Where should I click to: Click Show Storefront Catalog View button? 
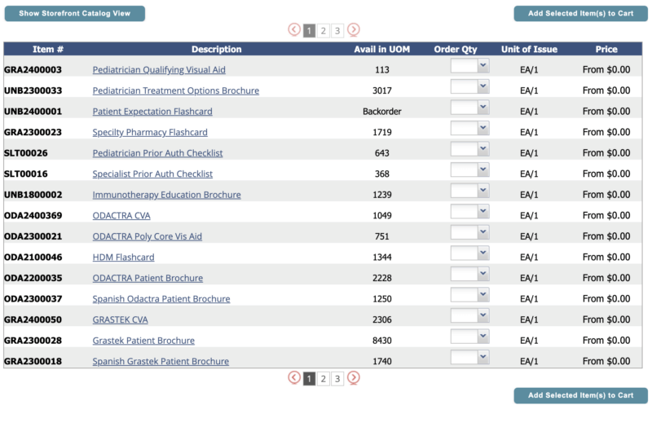(x=75, y=13)
